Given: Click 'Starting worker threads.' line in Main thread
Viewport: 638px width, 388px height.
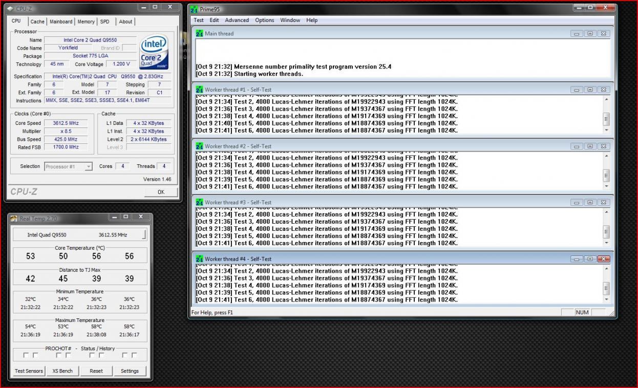Looking at the screenshot, I should point(268,74).
